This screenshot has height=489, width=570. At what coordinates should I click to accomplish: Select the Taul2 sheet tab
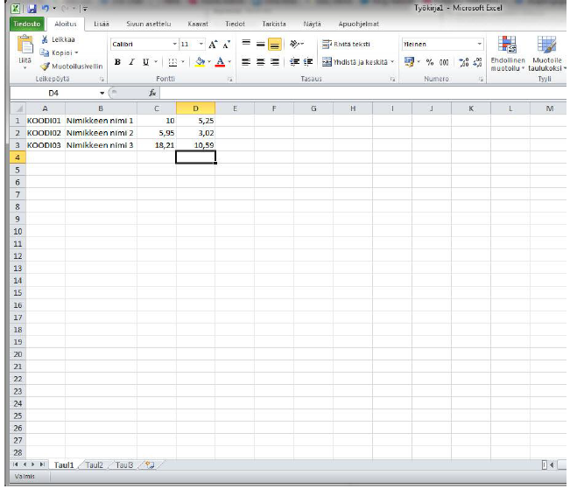tap(95, 465)
